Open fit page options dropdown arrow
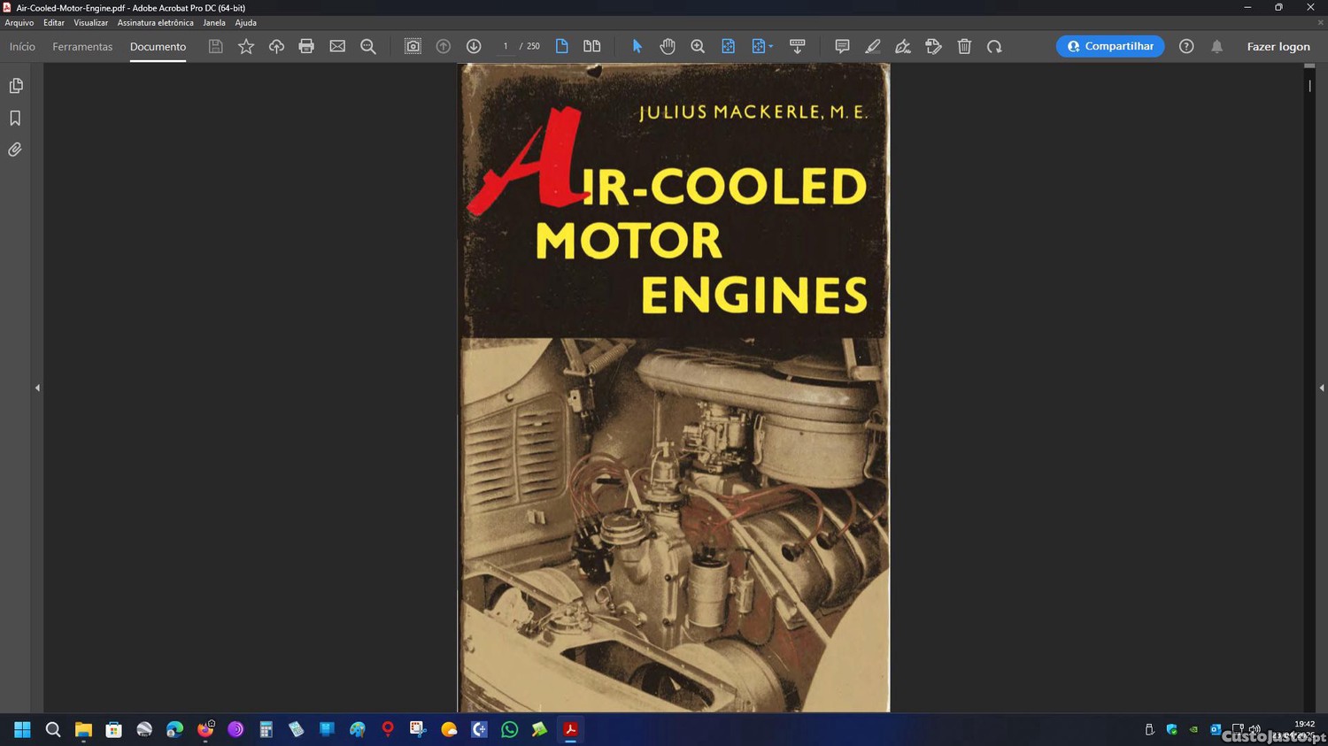 click(x=771, y=47)
